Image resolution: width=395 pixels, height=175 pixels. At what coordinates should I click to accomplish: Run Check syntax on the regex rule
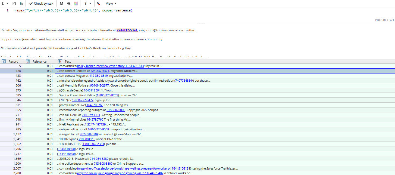tap(41, 3)
